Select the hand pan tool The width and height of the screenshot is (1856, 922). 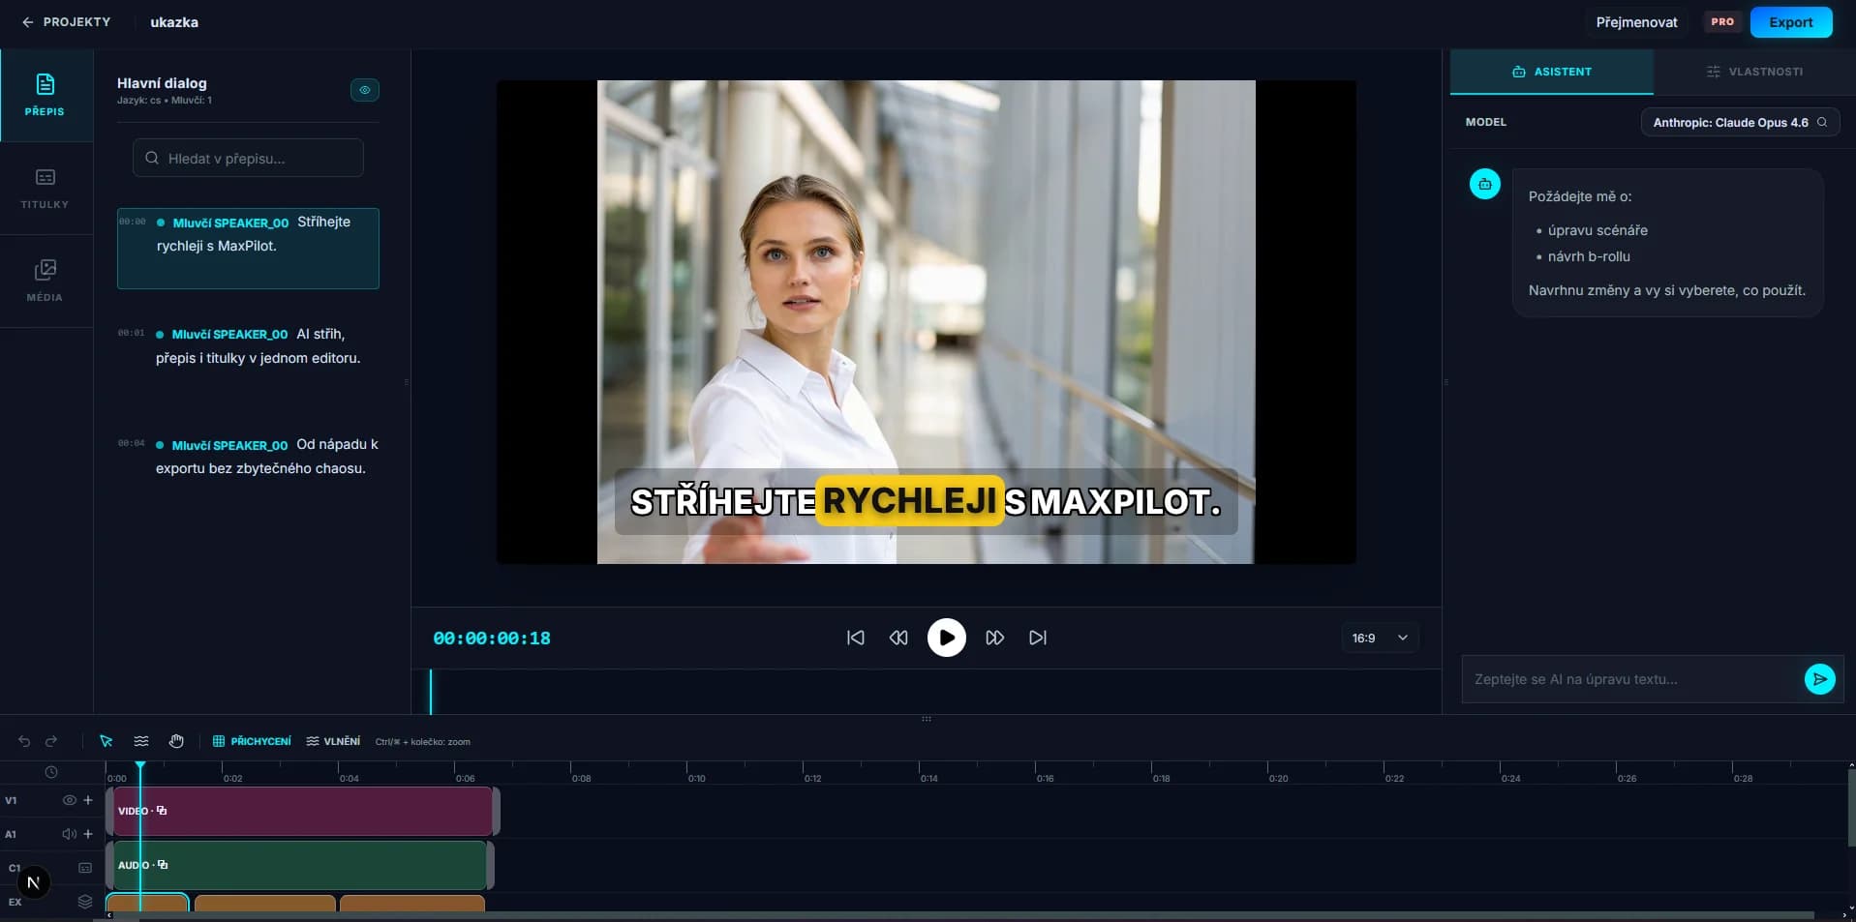[176, 741]
